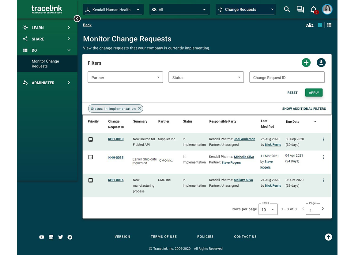Open change request KHH-0035
The height and width of the screenshot is (255, 347).
pyautogui.click(x=116, y=158)
